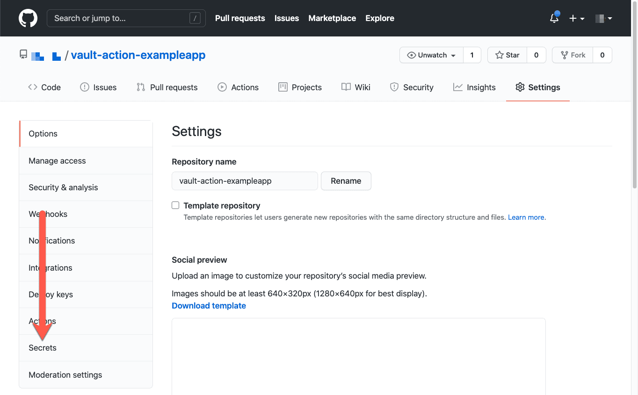This screenshot has height=395, width=638.
Task: Open Explore in top navigation
Action: pos(380,18)
